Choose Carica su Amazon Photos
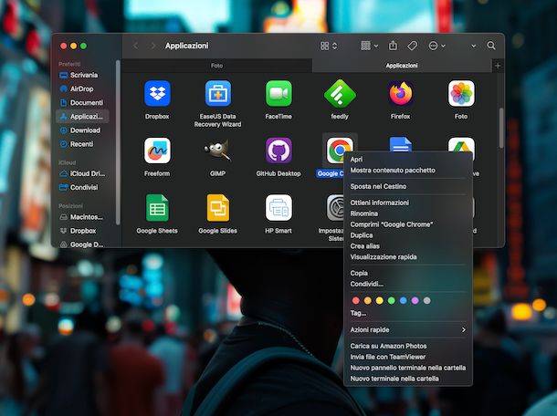The height and width of the screenshot is (416, 557). click(408, 346)
